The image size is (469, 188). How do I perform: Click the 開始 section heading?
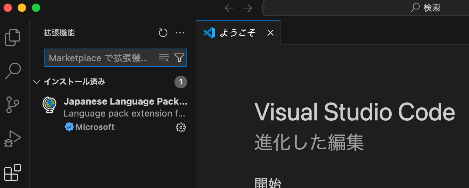tap(268, 183)
